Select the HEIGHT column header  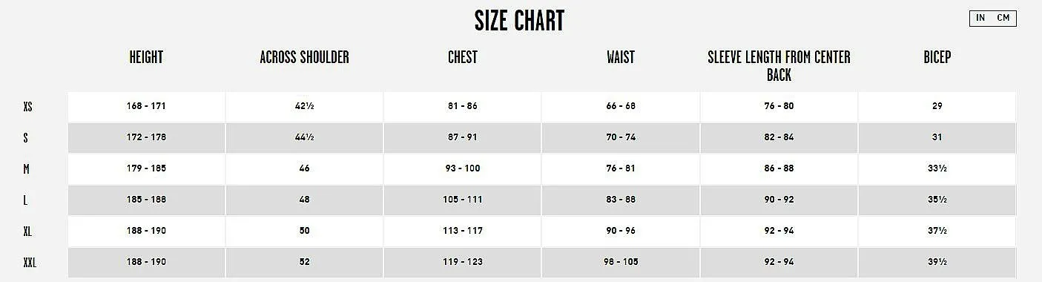click(146, 57)
